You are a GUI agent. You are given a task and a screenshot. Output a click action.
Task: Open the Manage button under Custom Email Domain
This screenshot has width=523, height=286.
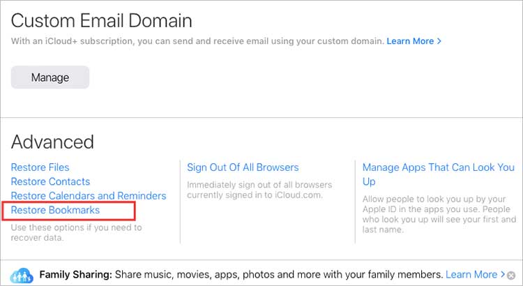[x=50, y=77]
